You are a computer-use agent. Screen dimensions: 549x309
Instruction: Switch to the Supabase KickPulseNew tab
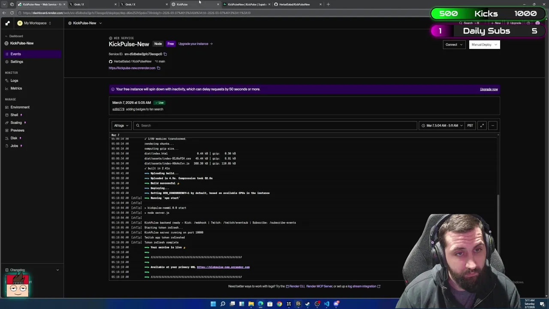tap(247, 4)
